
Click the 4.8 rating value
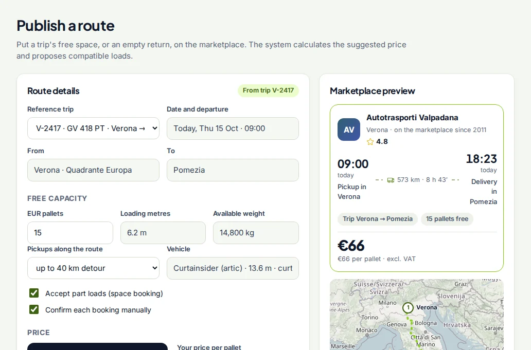tap(382, 142)
